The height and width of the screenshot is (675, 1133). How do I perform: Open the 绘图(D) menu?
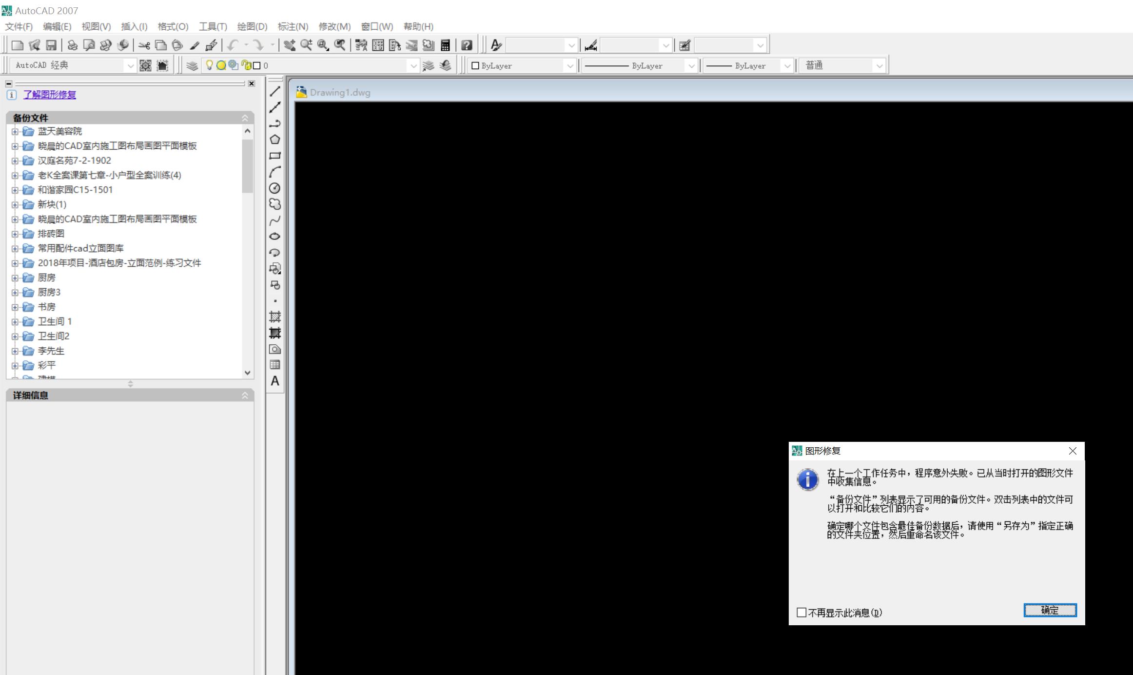point(252,26)
